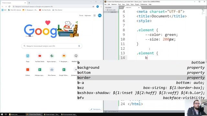Focus Chrome's address bar

pyautogui.click(x=53, y=6)
